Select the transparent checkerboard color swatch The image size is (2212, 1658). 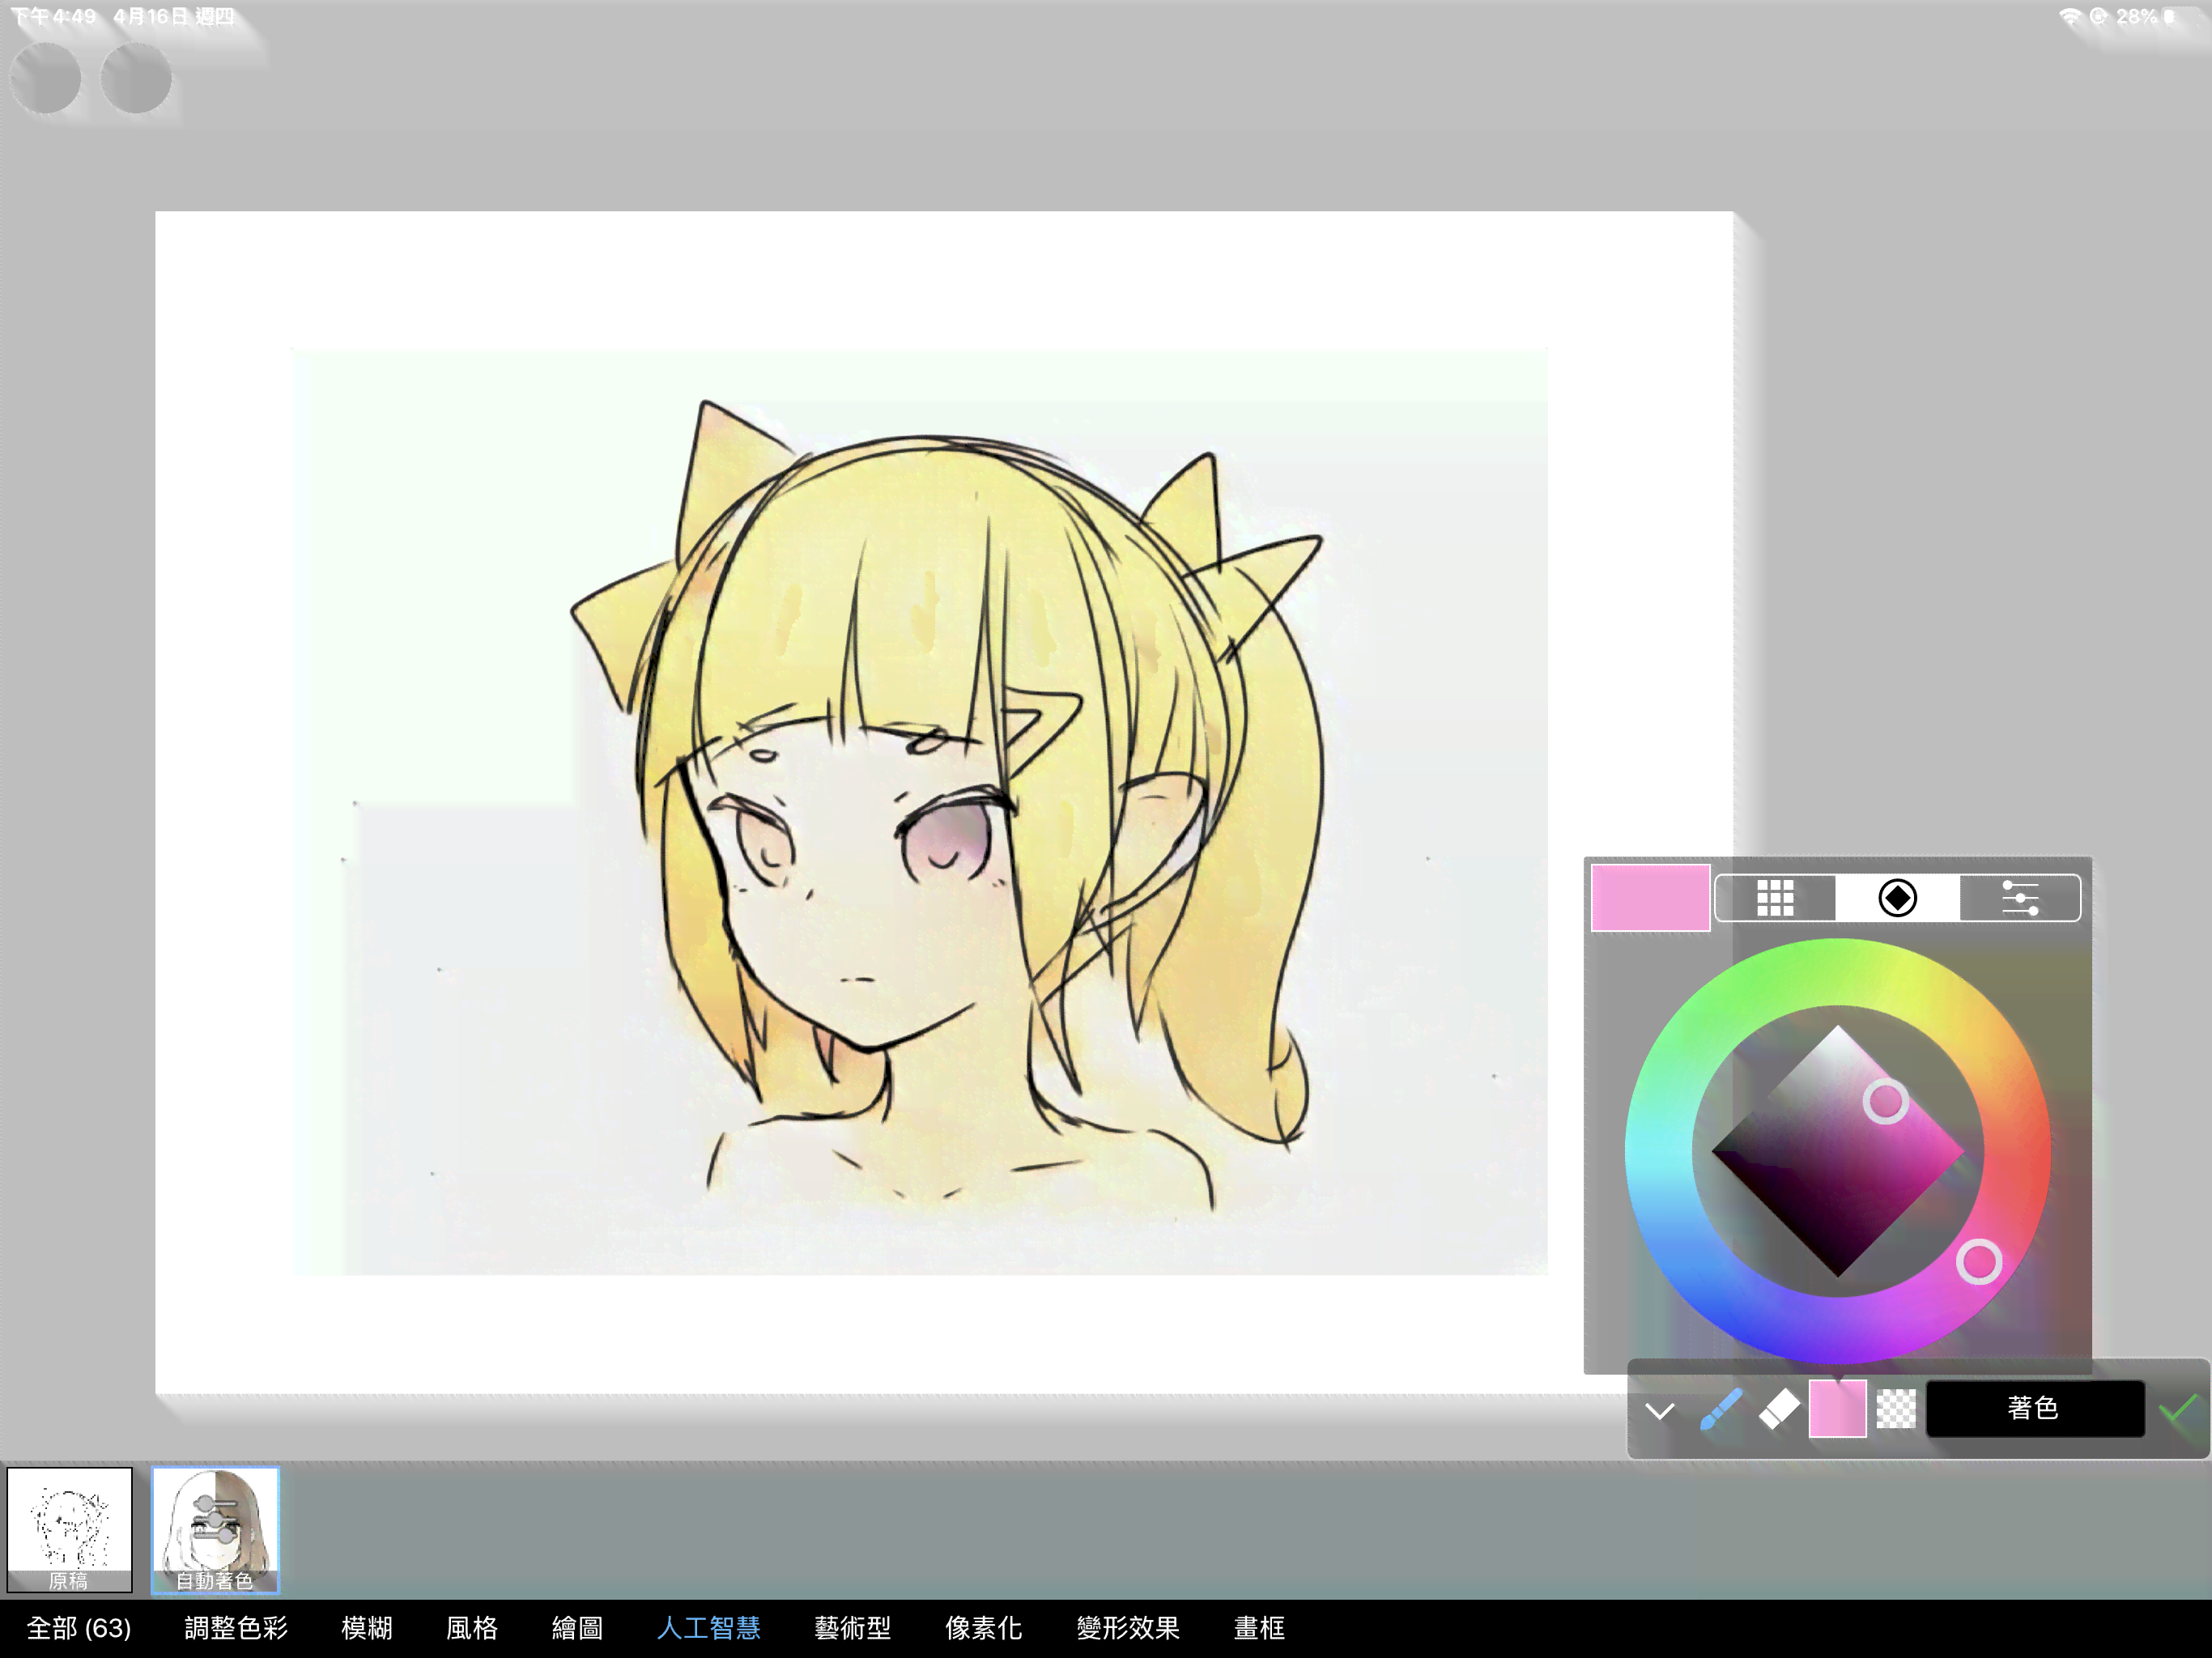click(x=1896, y=1409)
